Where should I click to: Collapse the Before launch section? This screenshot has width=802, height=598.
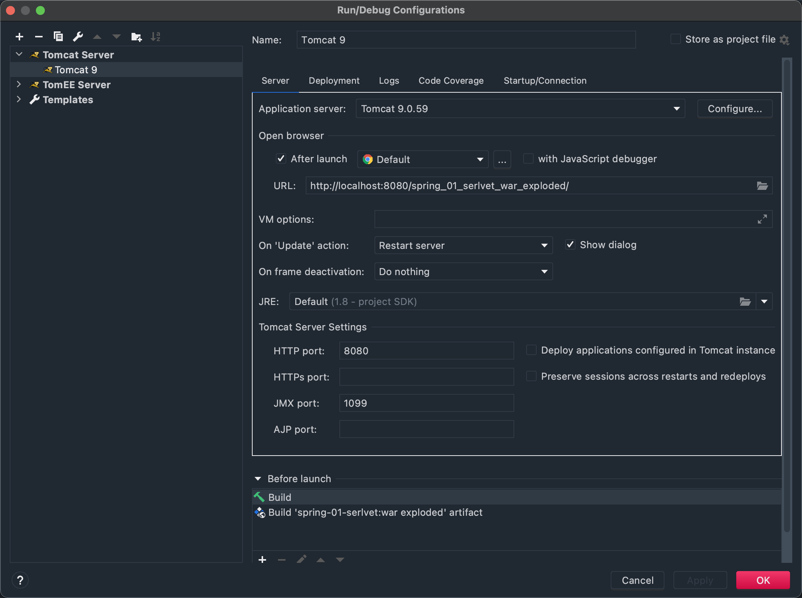point(258,479)
